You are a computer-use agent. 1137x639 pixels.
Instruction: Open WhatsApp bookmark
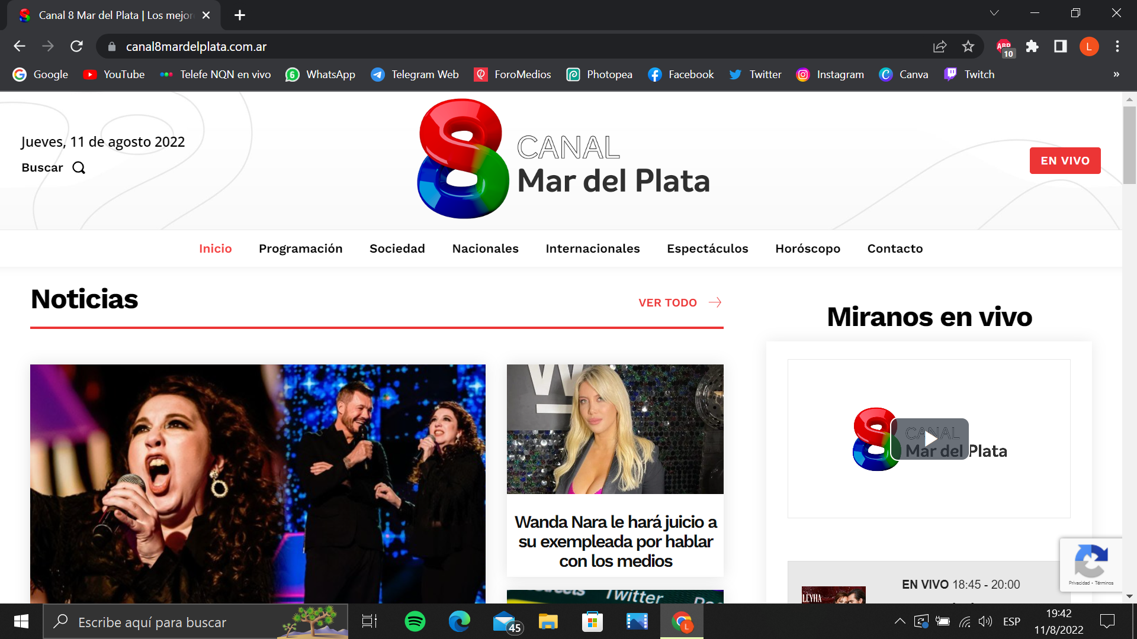click(320, 75)
